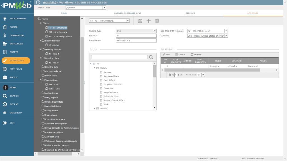Collapse the RFIs tree folder
The width and height of the screenshot is (287, 161).
[40, 23]
